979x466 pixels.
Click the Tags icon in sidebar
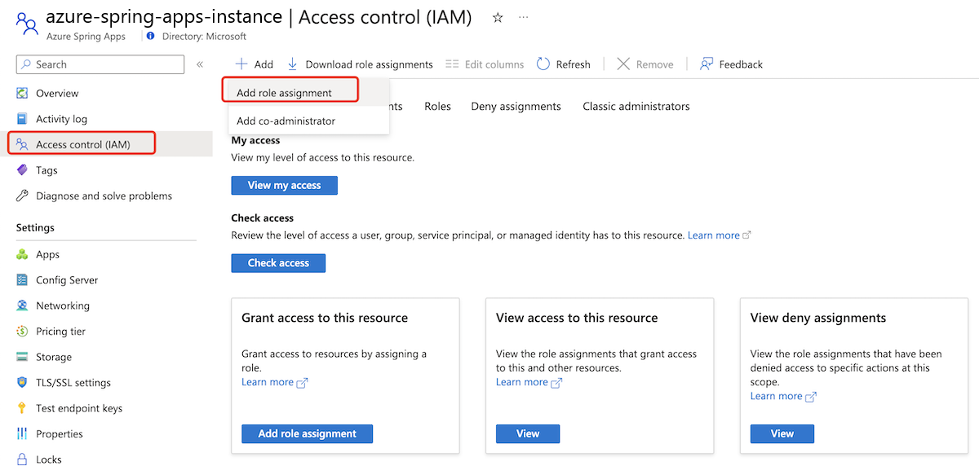coord(22,170)
